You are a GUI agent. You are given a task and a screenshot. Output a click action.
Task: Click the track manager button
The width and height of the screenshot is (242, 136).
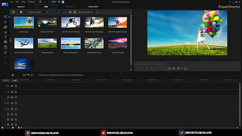tap(6, 80)
